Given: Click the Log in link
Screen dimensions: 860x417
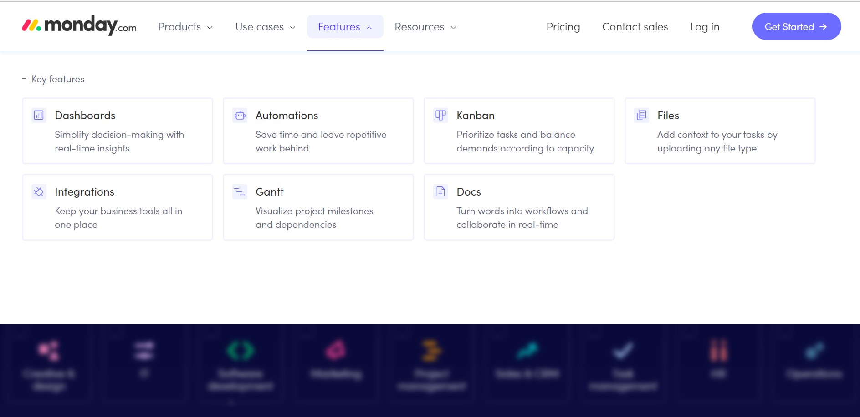Looking at the screenshot, I should pyautogui.click(x=704, y=27).
